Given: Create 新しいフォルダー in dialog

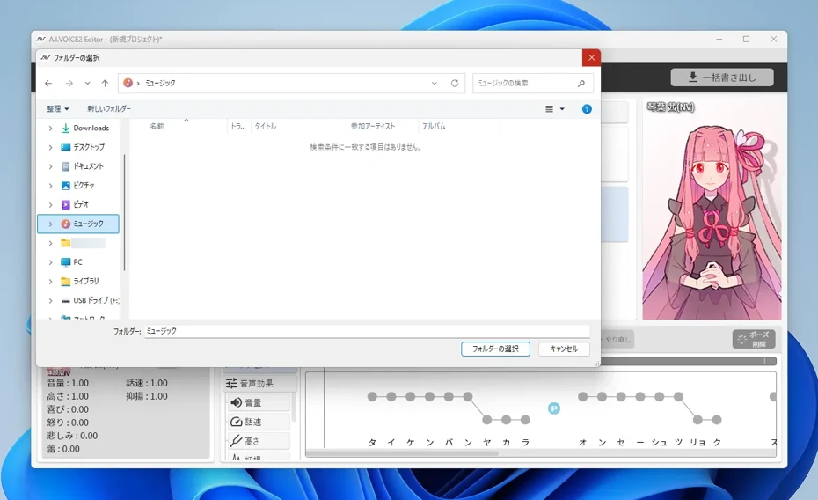Looking at the screenshot, I should click(x=109, y=108).
